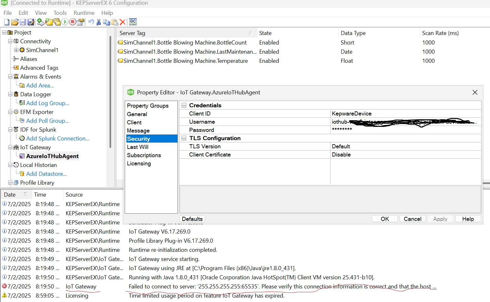
Task: Click OK in Property Editor
Action: tap(385, 219)
